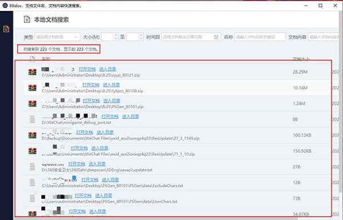Enter directory link for PSGen_80101.zip
This screenshot has width=343, height=220.
pyautogui.click(x=112, y=101)
